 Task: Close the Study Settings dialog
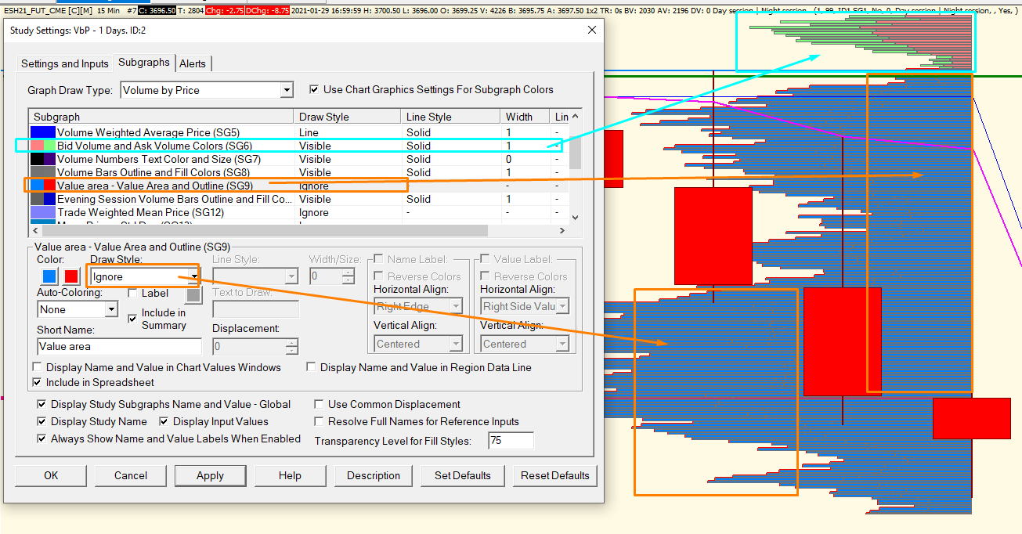click(x=592, y=31)
